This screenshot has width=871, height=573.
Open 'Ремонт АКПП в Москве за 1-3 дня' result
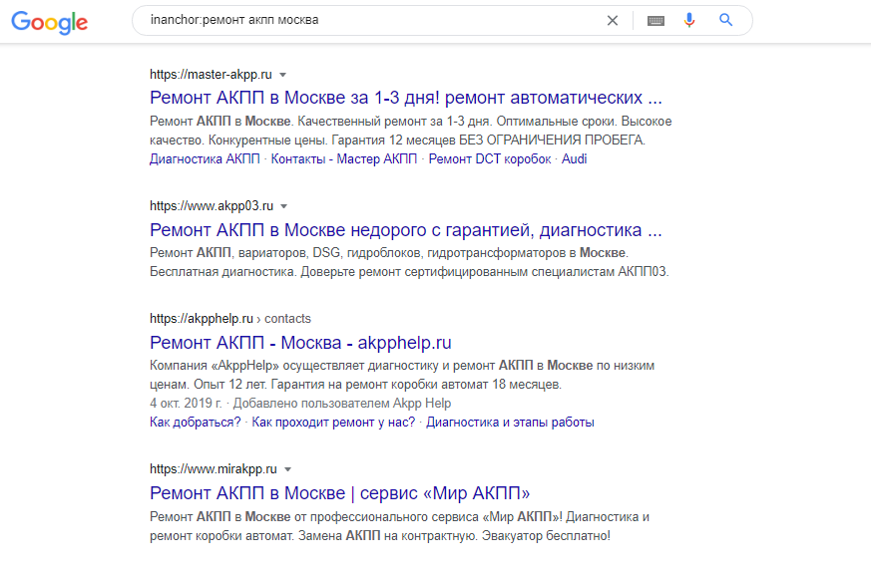[406, 98]
